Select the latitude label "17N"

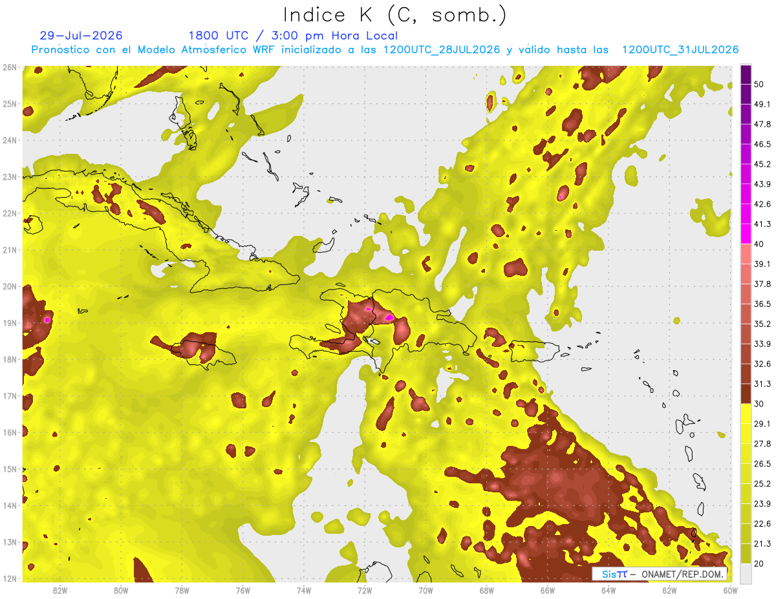click(10, 396)
